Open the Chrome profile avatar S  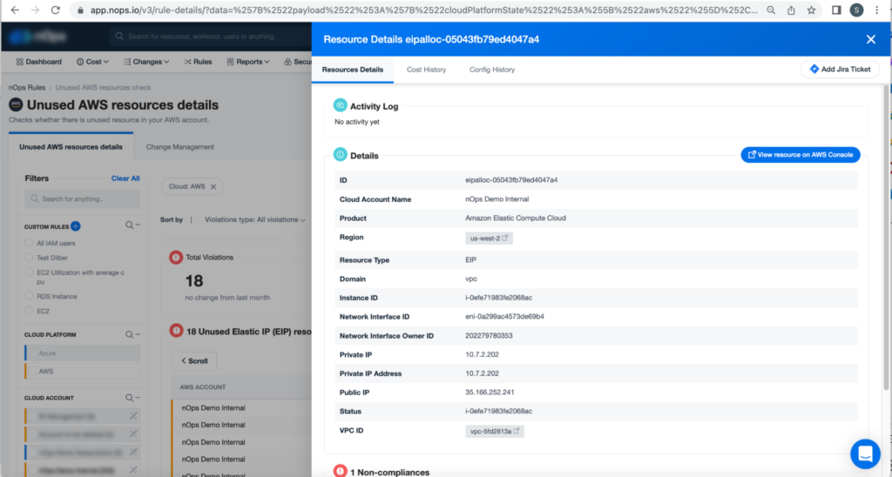coord(856,10)
